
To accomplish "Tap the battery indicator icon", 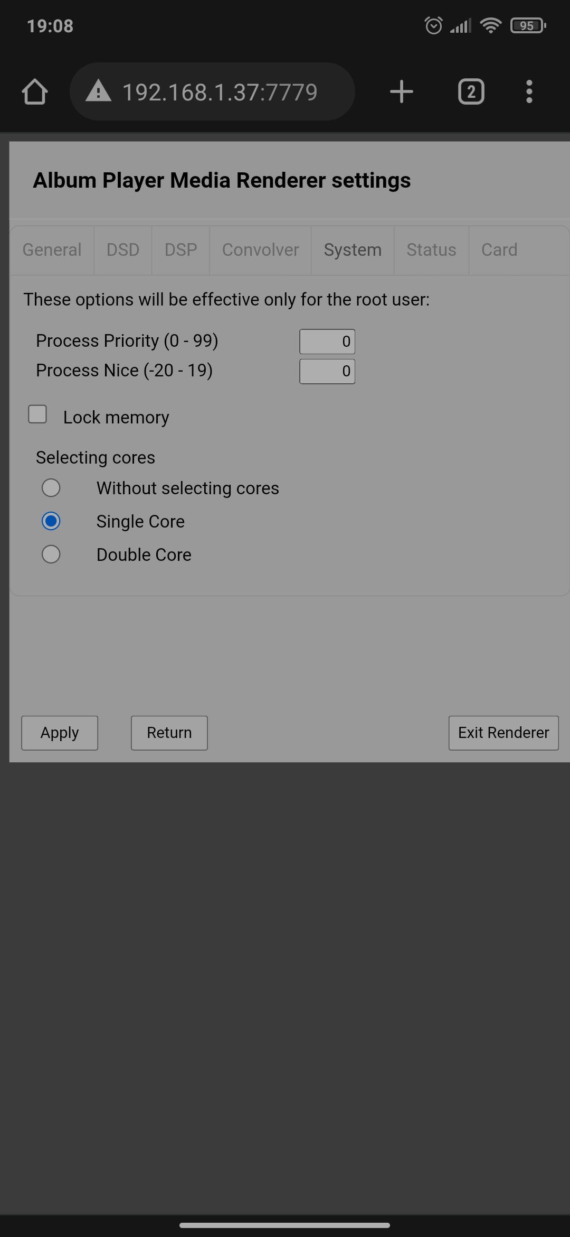I will (x=528, y=25).
